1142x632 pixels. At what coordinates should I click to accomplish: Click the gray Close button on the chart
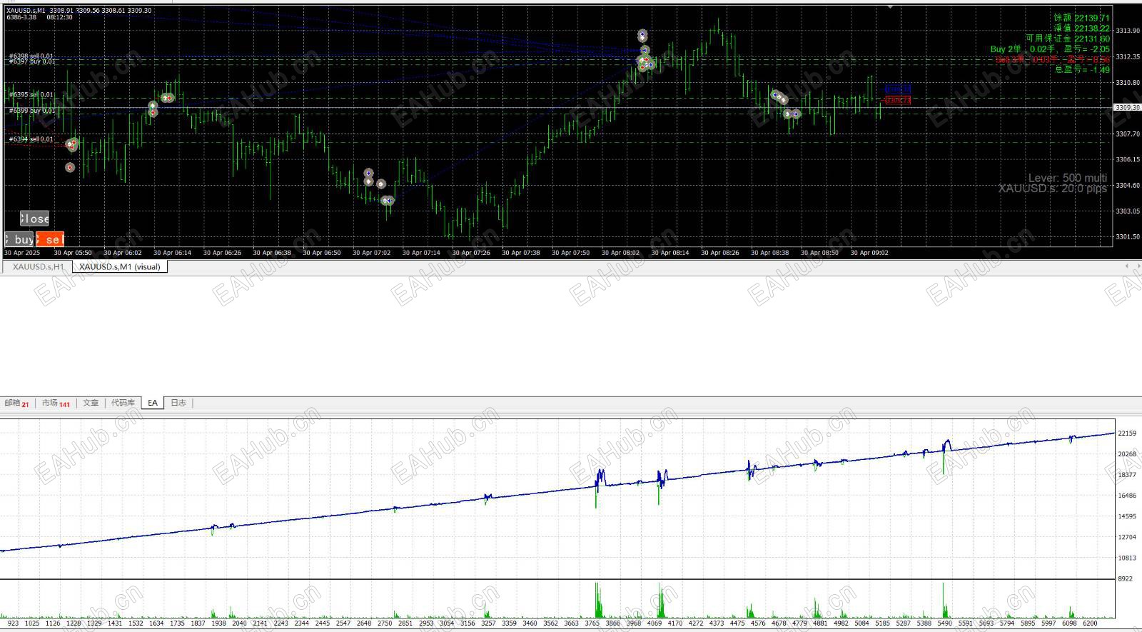tap(34, 219)
